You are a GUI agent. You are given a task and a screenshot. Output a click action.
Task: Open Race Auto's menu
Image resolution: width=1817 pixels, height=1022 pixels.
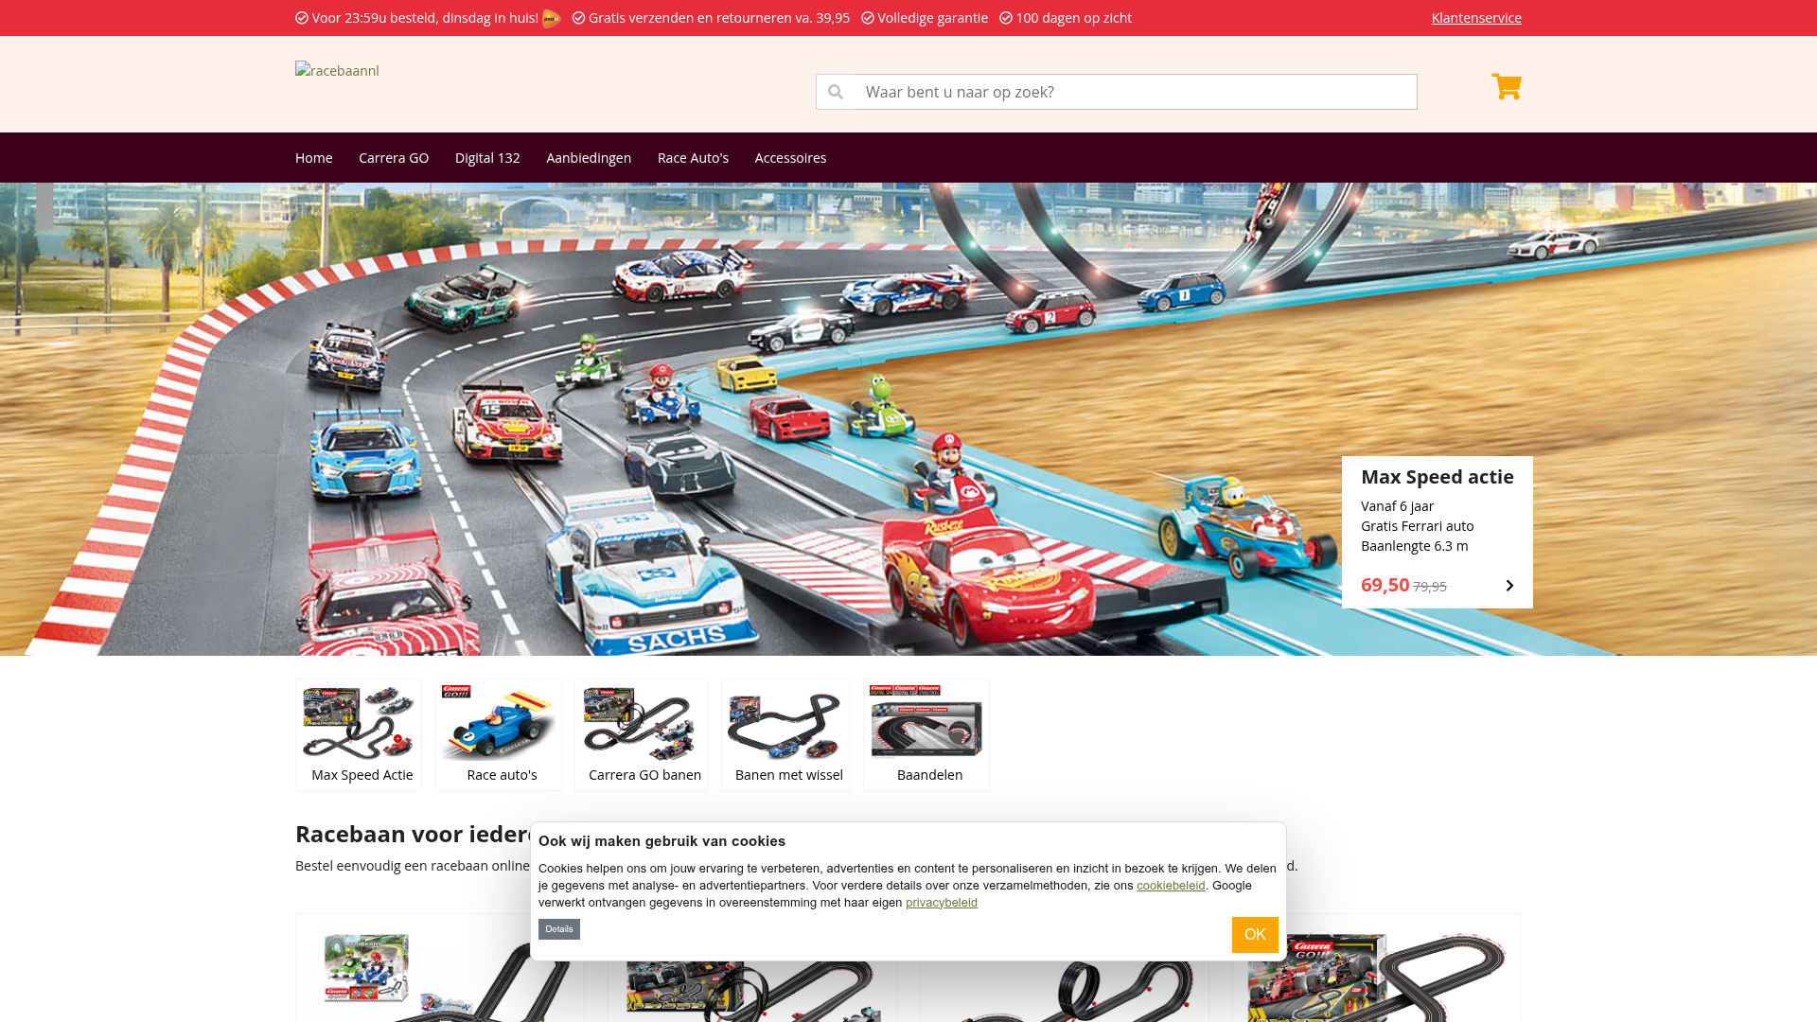point(693,158)
